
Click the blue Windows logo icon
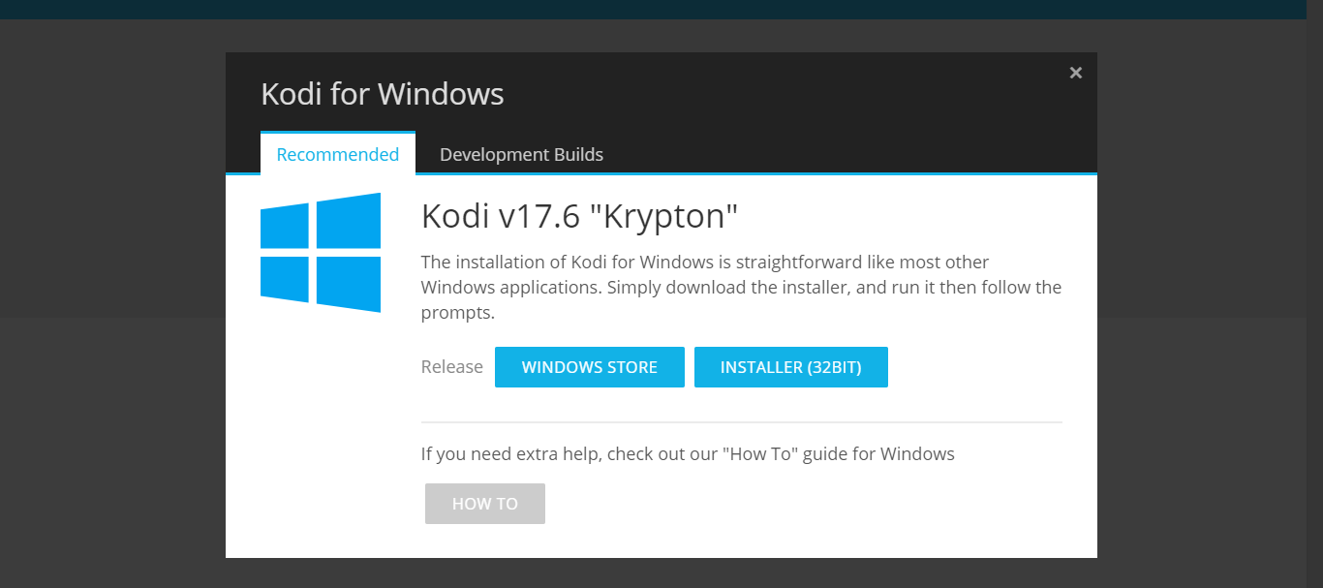coord(321,253)
